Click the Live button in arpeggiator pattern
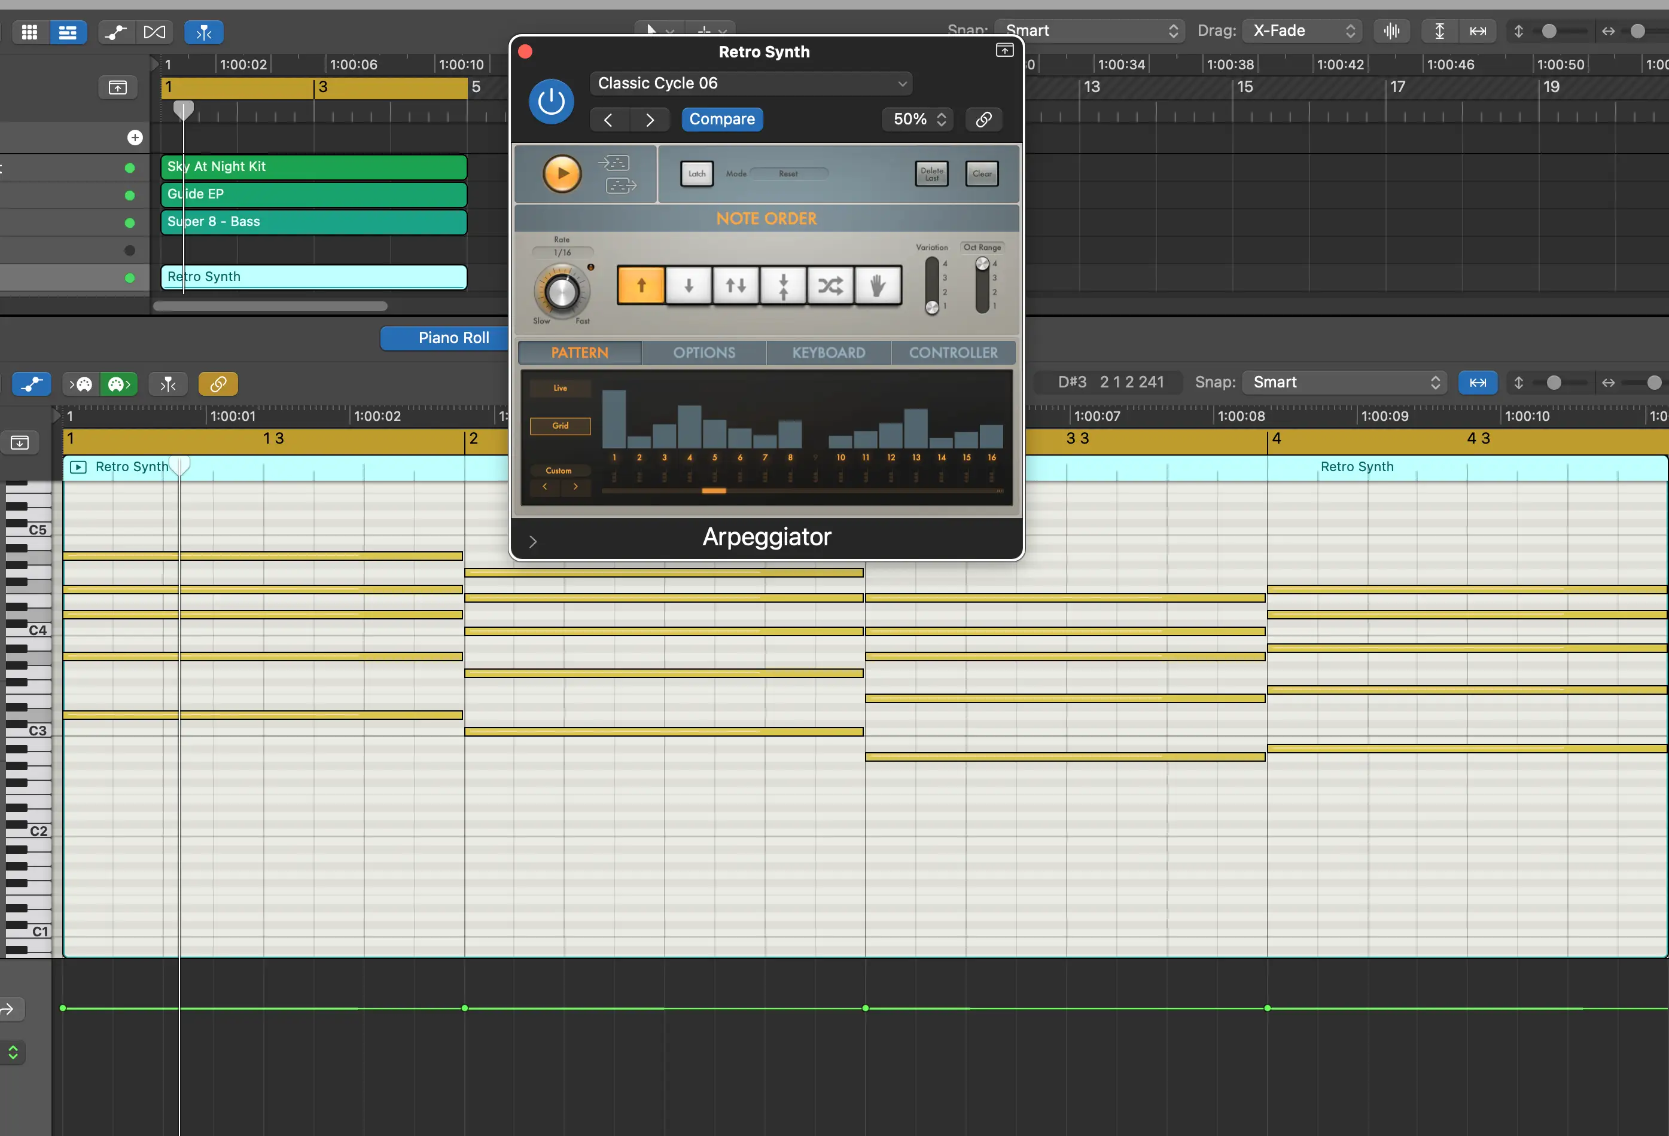 tap(559, 388)
